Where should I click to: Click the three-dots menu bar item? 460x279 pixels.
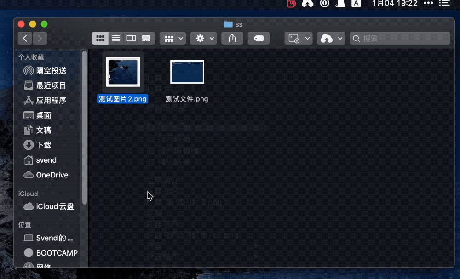click(x=429, y=3)
